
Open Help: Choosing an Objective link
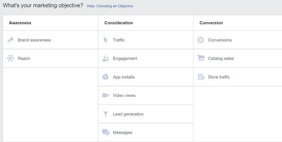click(x=110, y=6)
